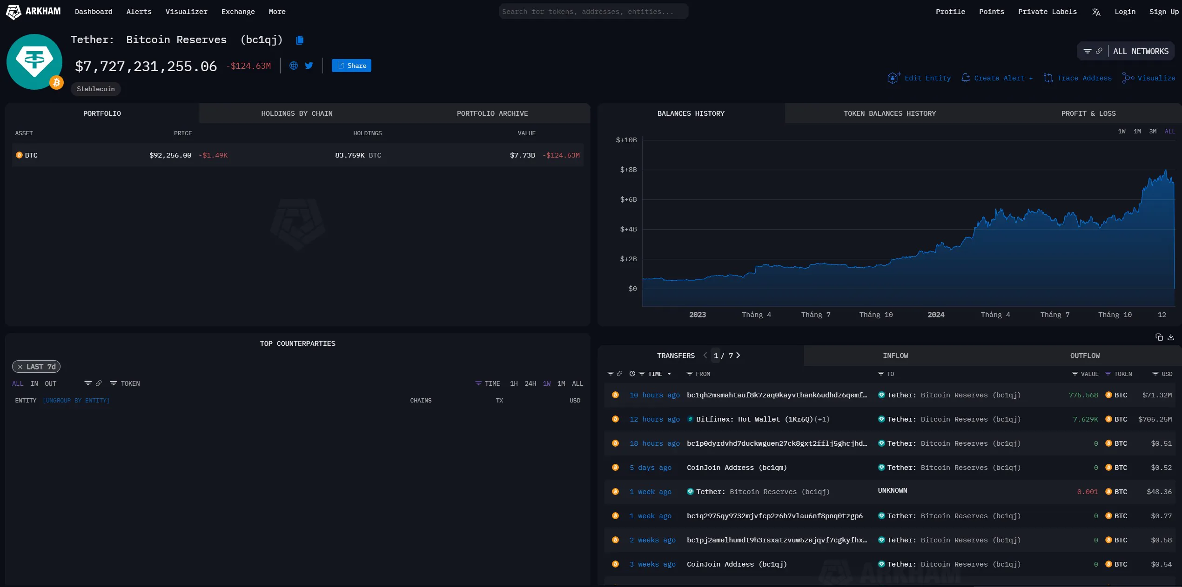The width and height of the screenshot is (1182, 587).
Task: Click the Create Alert bell icon
Action: (966, 78)
